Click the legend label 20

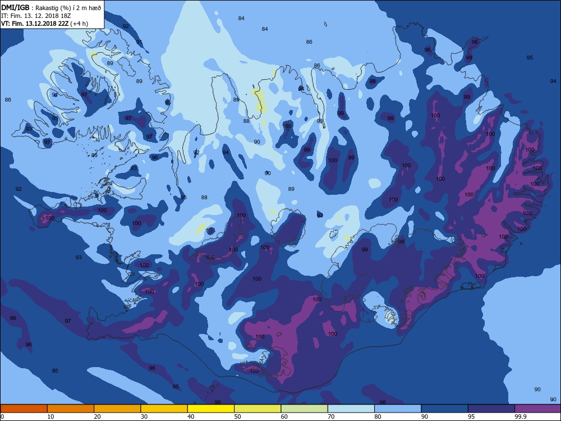pos(97,417)
